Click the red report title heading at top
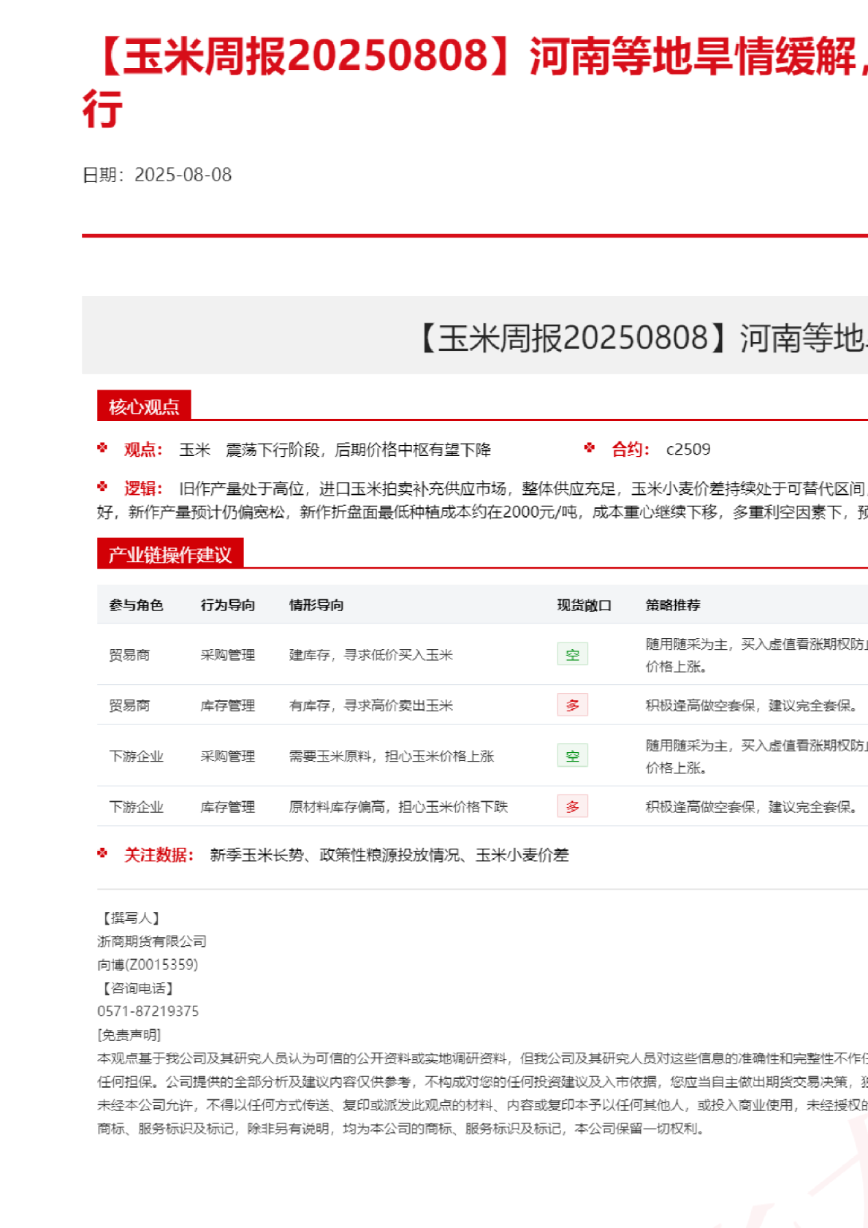This screenshot has width=868, height=1228. pos(475,58)
